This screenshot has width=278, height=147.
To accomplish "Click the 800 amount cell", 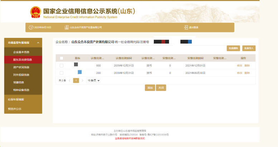I will pos(98,66).
